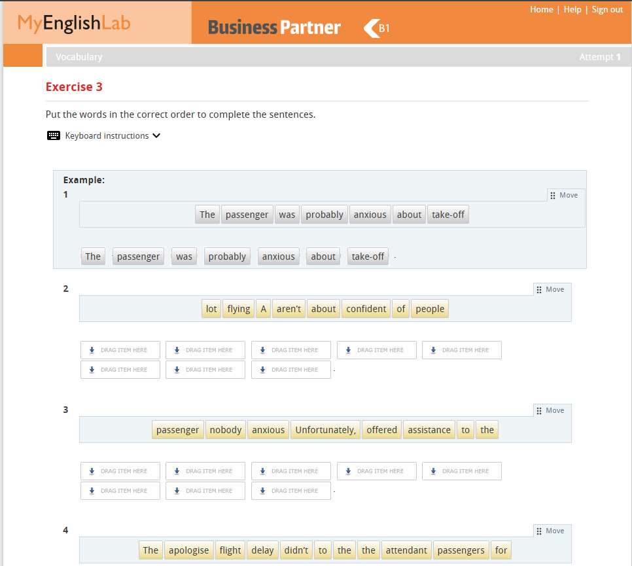Image resolution: width=632 pixels, height=566 pixels.
Task: Select the 'assistance' word tile
Action: click(x=429, y=430)
